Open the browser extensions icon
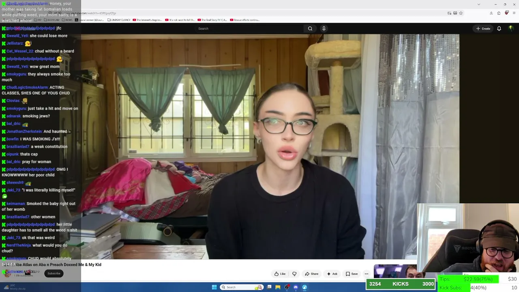519x292 pixels. 499,13
